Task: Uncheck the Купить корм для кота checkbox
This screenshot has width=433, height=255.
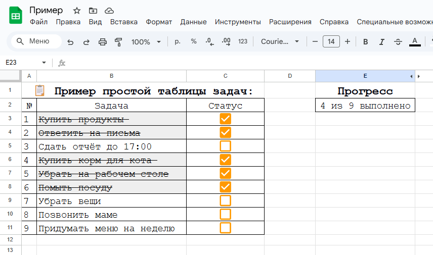Action: click(225, 160)
